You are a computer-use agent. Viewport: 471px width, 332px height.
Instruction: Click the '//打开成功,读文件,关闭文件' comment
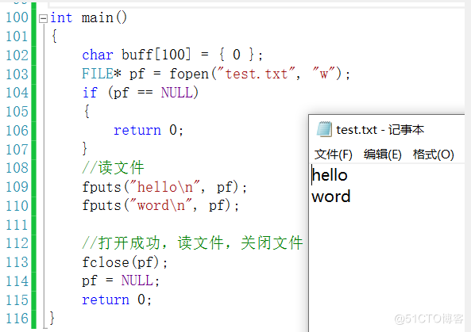click(x=192, y=242)
